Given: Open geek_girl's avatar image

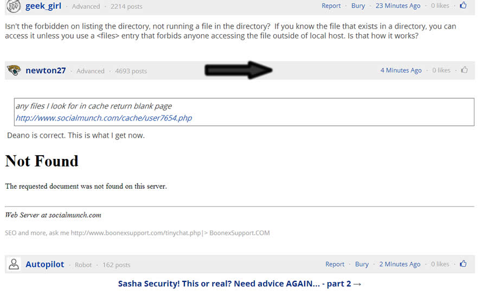Looking at the screenshot, I should pos(14,6).
